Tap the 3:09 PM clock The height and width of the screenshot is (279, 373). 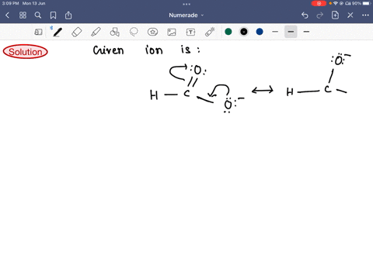tap(11, 3)
